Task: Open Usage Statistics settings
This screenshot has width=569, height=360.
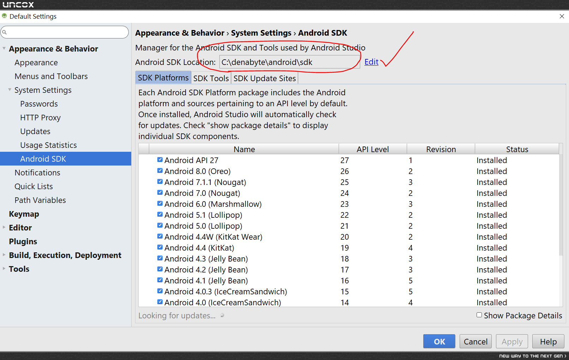Action: point(48,145)
